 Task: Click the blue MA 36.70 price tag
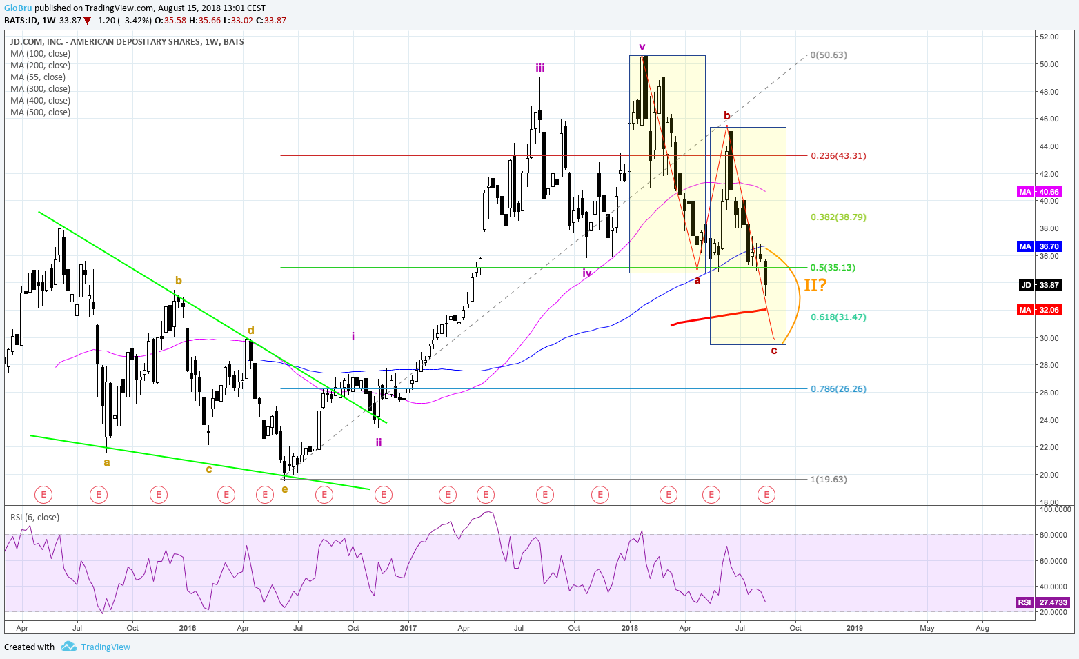[x=1040, y=246]
